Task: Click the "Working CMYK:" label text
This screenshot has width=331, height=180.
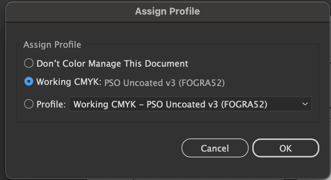Action: 69,82
